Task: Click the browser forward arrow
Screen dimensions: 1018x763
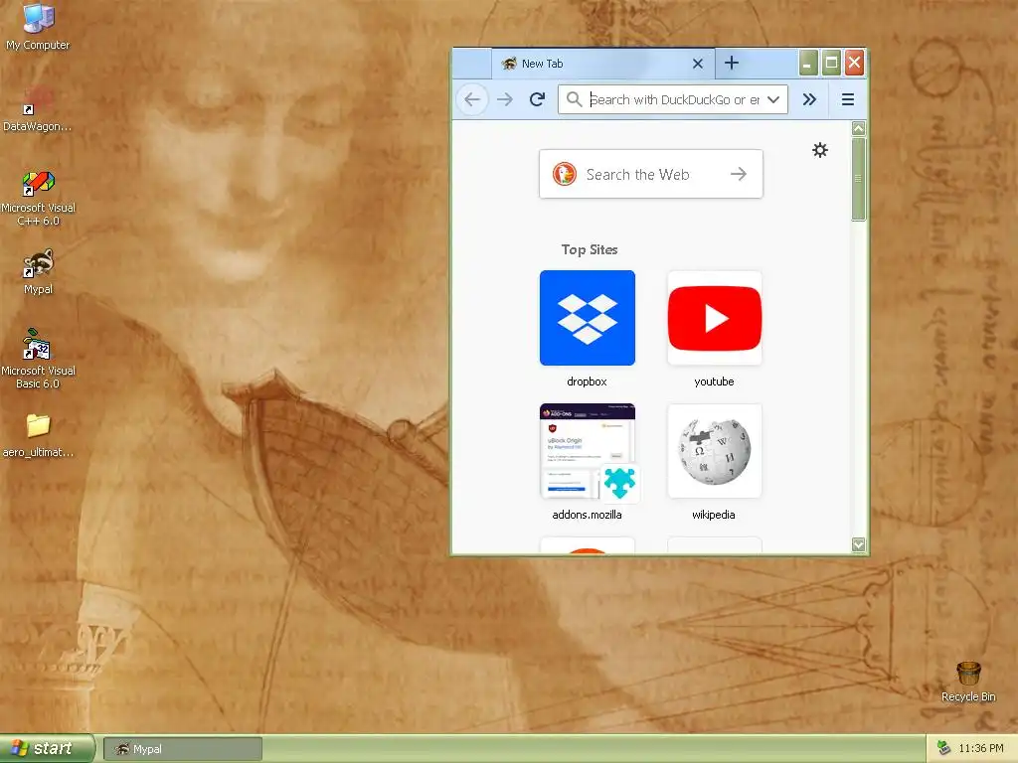Action: [504, 99]
